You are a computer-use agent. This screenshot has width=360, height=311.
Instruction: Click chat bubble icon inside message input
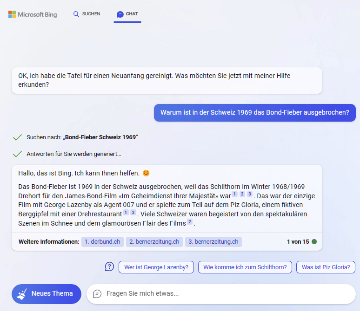click(97, 294)
